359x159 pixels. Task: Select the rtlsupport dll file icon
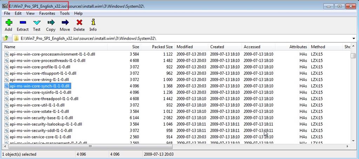6,73
